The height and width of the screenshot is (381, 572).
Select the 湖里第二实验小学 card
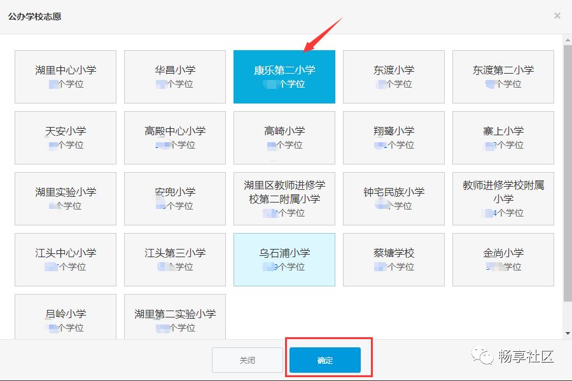click(175, 317)
